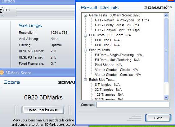Select GT1 - Return To Proxycon row
Image resolution: width=175 pixels, height=127 pixels.
pos(122,20)
